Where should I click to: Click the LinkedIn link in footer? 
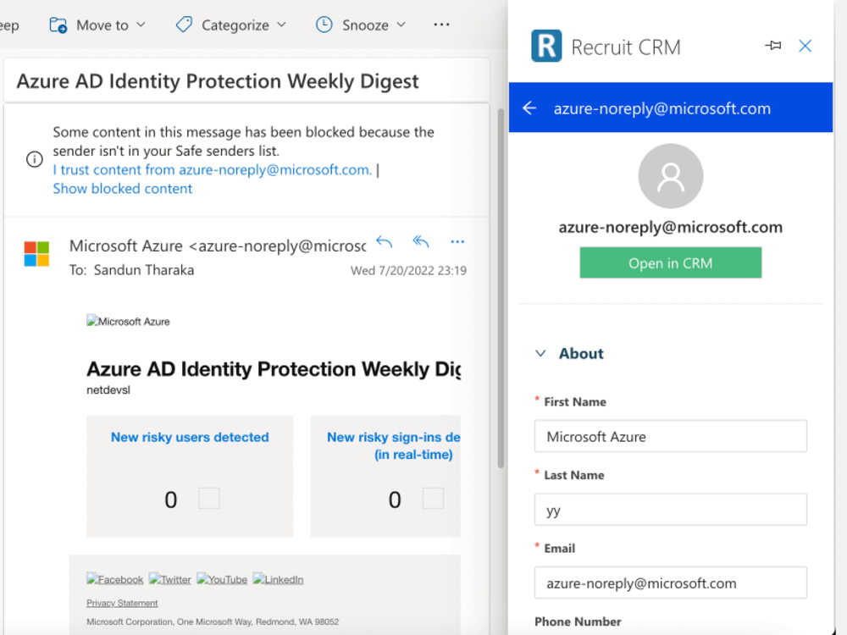click(278, 579)
